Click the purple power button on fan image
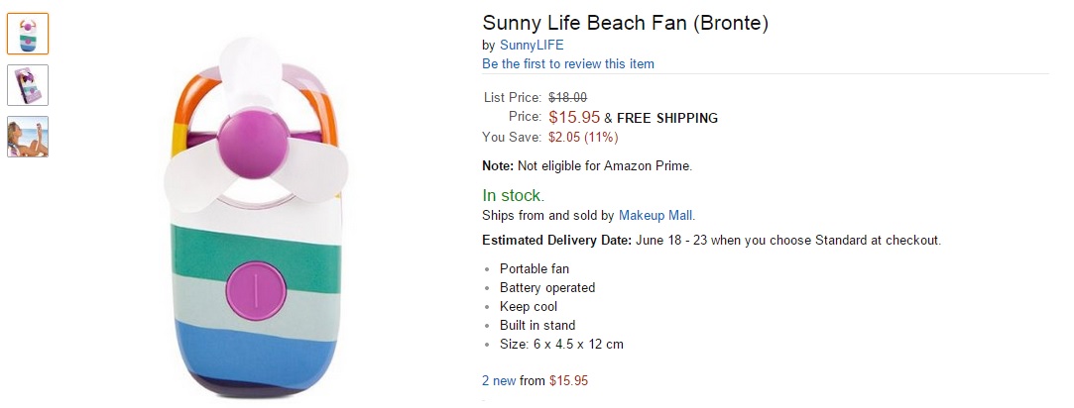Screen dimensions: 1074x408 [256, 289]
